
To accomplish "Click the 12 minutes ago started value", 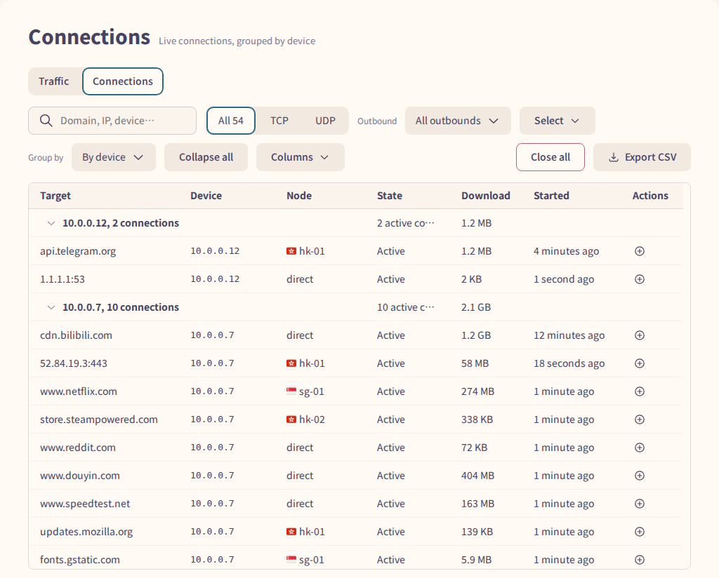I will click(569, 335).
